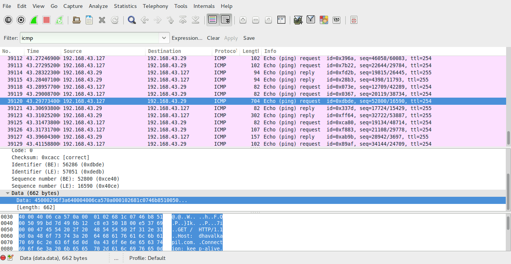
Task: Close this capture file X icon
Action: pyautogui.click(x=102, y=20)
